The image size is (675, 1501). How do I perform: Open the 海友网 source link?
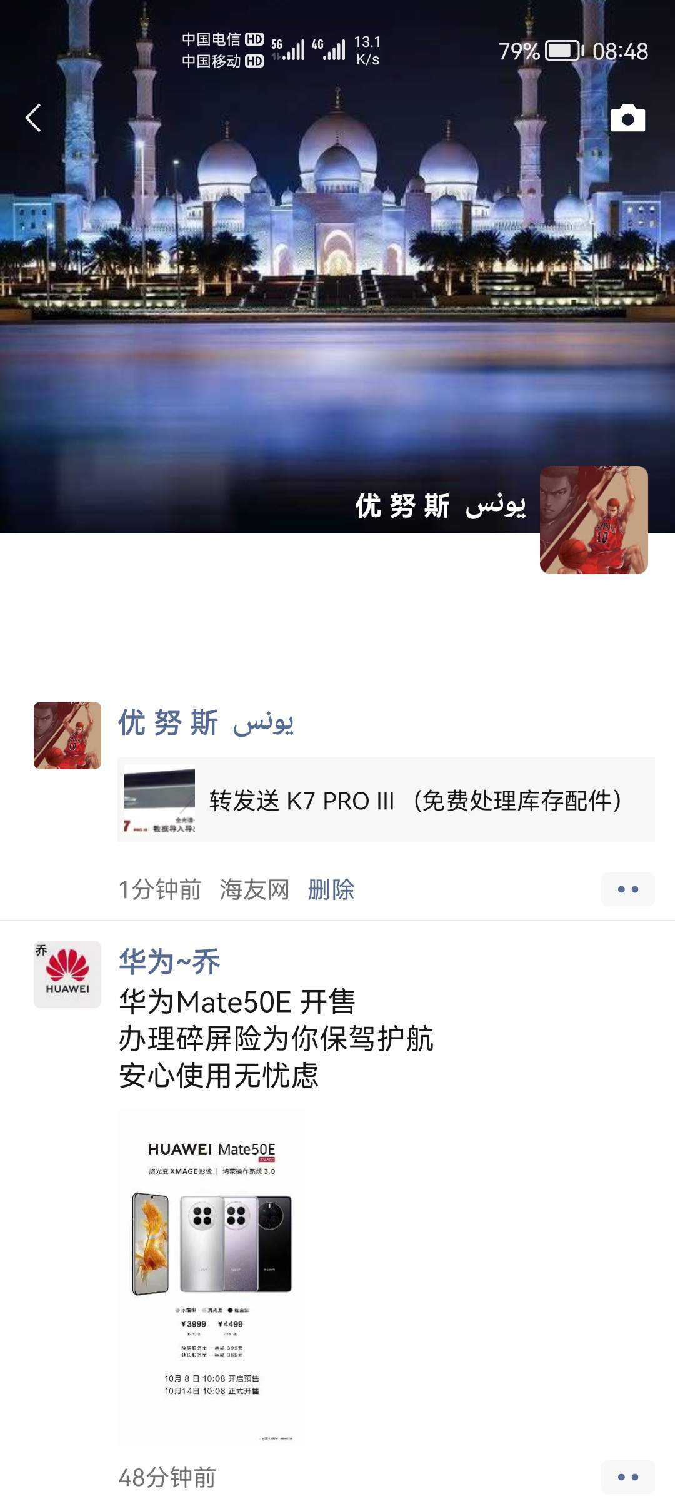[x=255, y=889]
